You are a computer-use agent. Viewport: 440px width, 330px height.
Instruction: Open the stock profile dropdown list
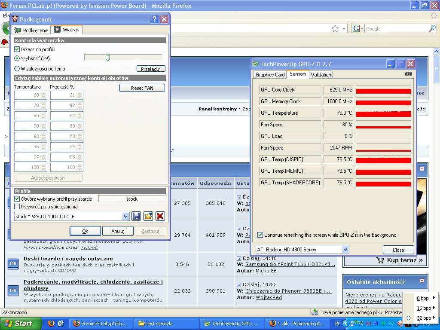coord(125,217)
